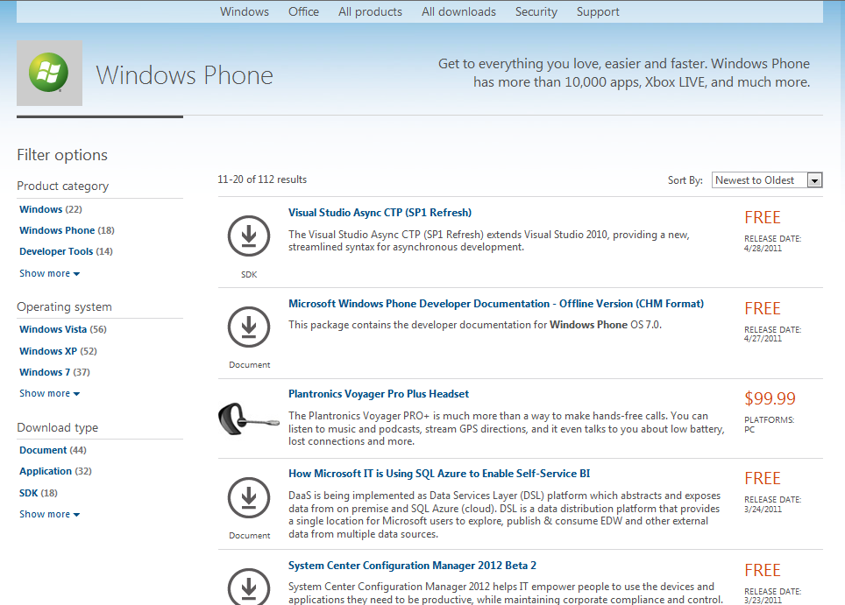Click the Developer Documentation download icon

coord(249,327)
